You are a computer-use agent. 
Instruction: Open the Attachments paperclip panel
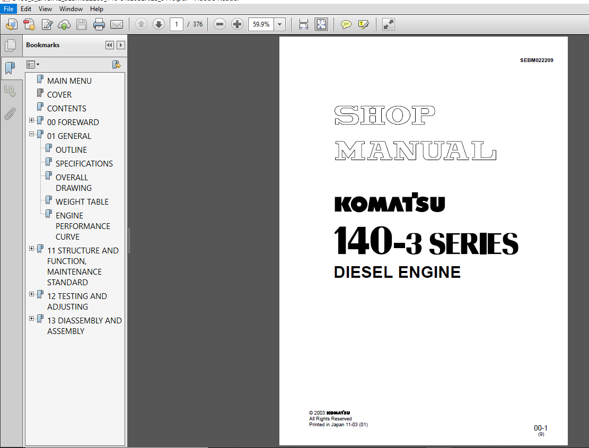pos(10,113)
